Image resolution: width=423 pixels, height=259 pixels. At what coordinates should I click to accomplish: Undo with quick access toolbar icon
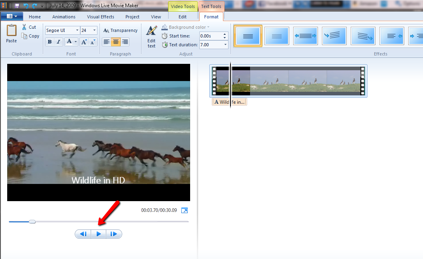click(x=26, y=6)
